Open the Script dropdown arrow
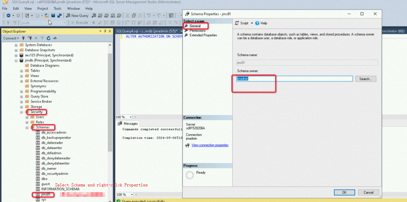The height and width of the screenshot is (202, 407). coord(252,23)
